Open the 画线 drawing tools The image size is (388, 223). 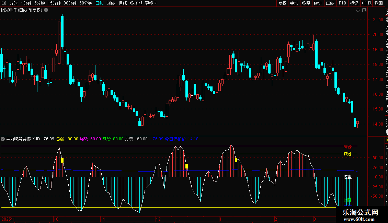(330, 3)
